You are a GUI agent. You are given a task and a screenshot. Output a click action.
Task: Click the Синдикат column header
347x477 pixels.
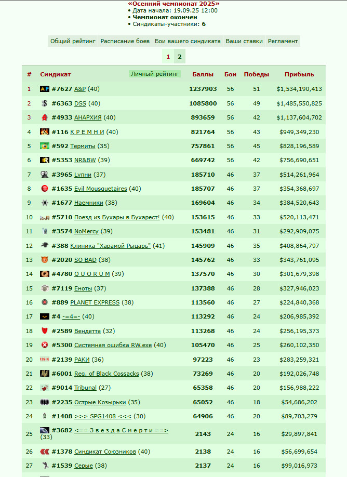(56, 74)
